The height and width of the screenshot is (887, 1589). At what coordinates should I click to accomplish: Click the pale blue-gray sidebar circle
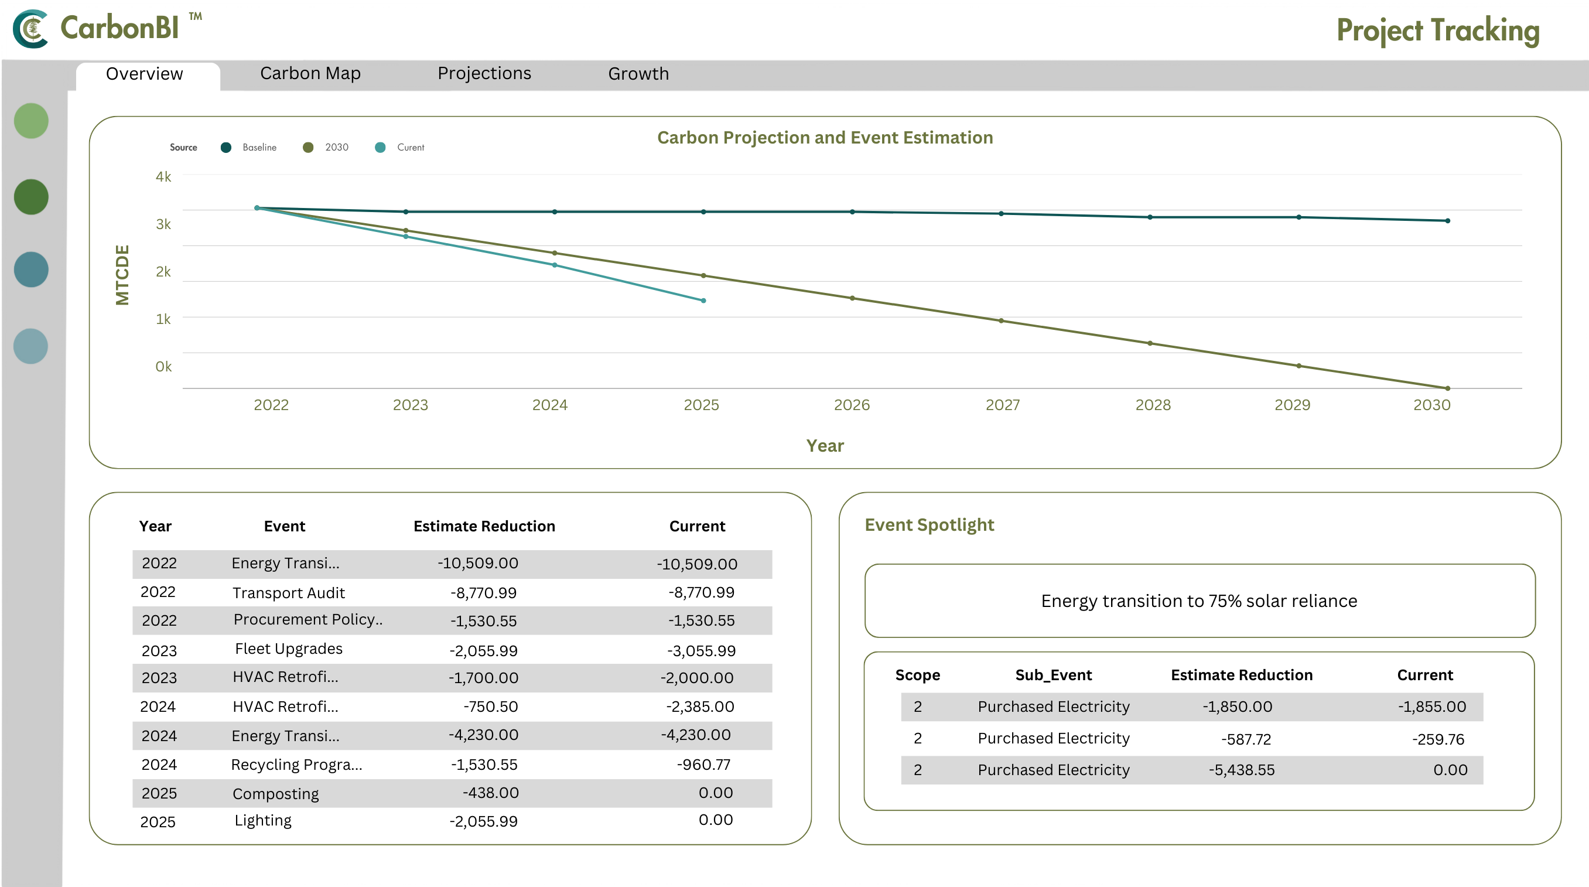(31, 346)
